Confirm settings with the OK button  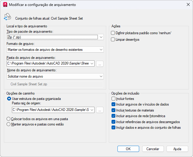click(128, 149)
